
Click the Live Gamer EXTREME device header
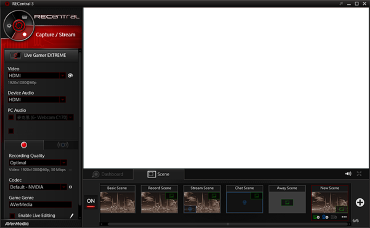pos(41,56)
